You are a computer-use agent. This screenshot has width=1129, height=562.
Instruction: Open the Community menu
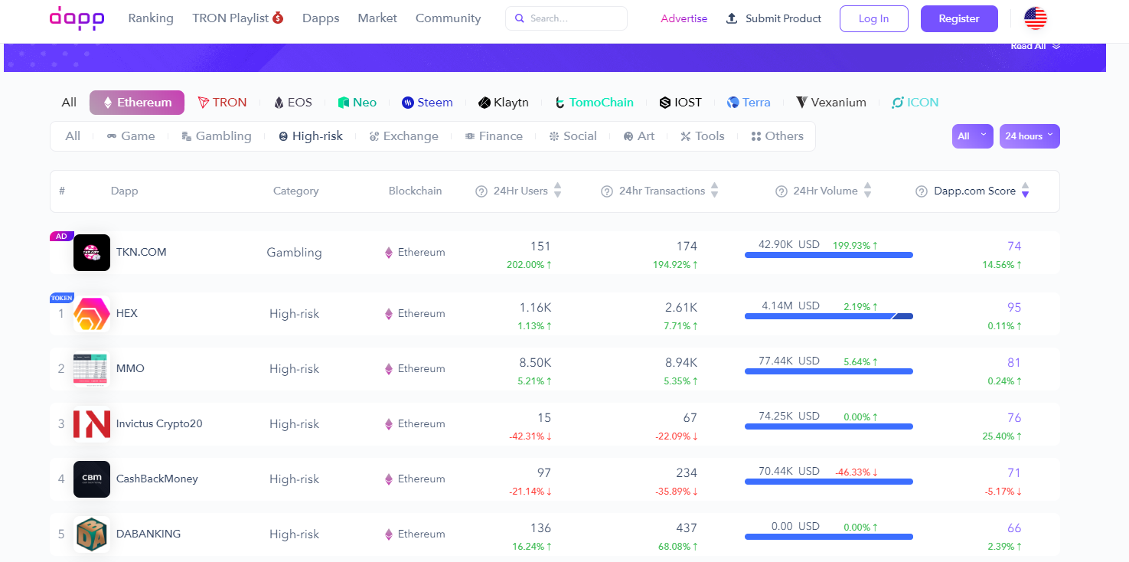[x=449, y=18]
